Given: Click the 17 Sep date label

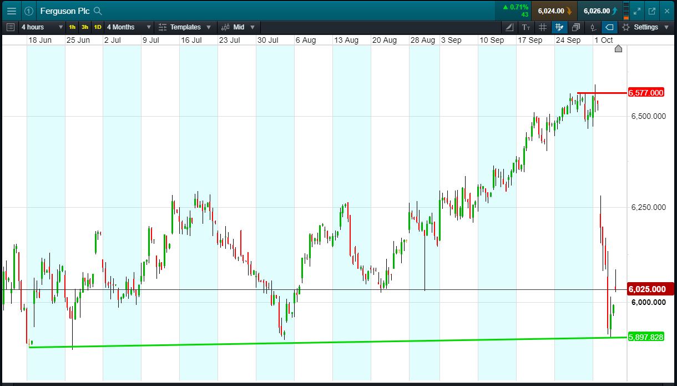Looking at the screenshot, I should coord(530,40).
